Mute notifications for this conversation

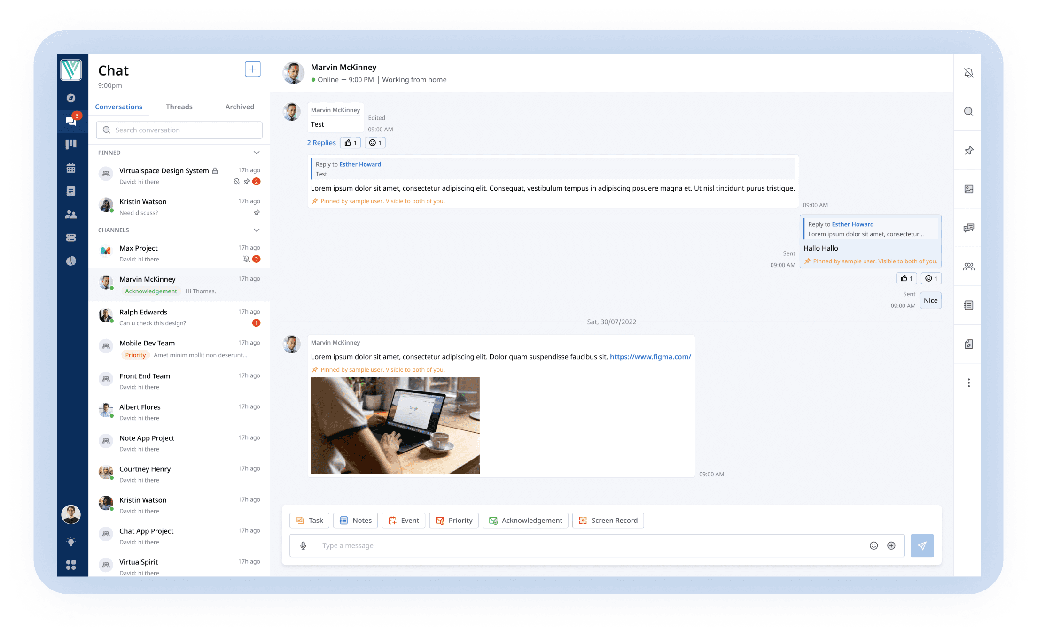tap(968, 73)
